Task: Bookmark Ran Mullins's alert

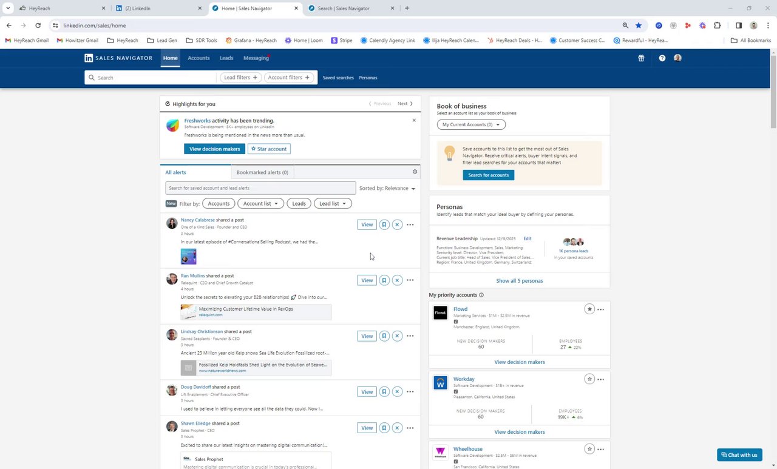Action: pyautogui.click(x=384, y=280)
